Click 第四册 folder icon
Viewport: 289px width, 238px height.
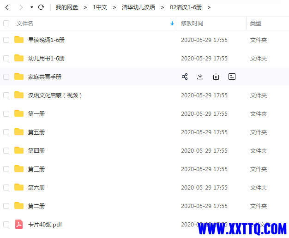click(x=19, y=150)
